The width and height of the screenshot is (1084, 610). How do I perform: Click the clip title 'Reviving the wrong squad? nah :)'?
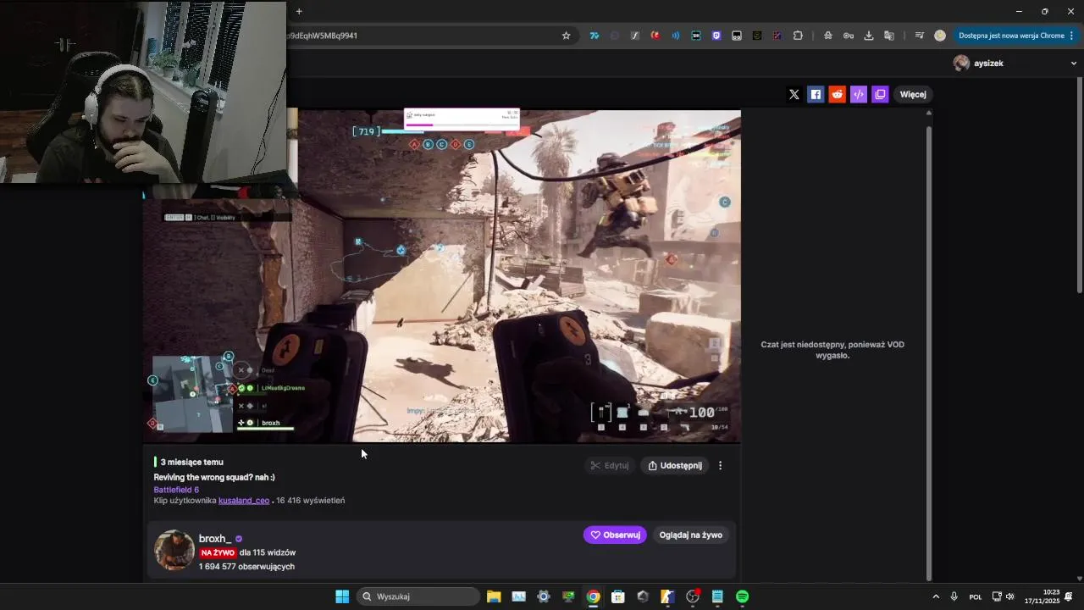coord(214,478)
